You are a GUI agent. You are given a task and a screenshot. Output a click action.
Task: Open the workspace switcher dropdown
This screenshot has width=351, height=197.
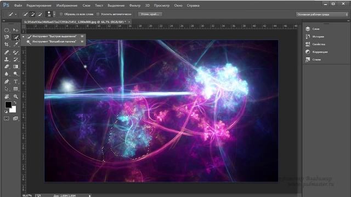pyautogui.click(x=322, y=14)
